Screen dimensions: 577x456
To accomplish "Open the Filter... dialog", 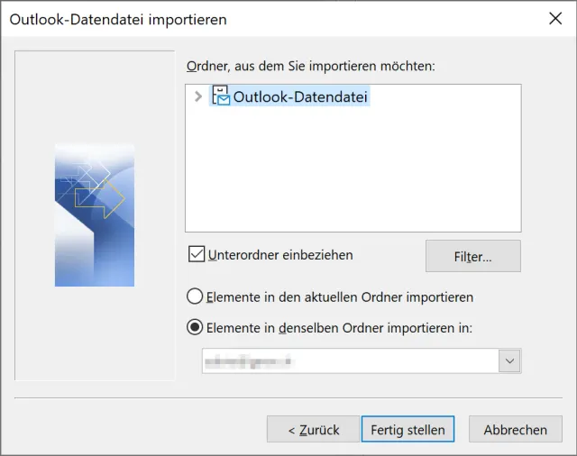I will pyautogui.click(x=472, y=256).
